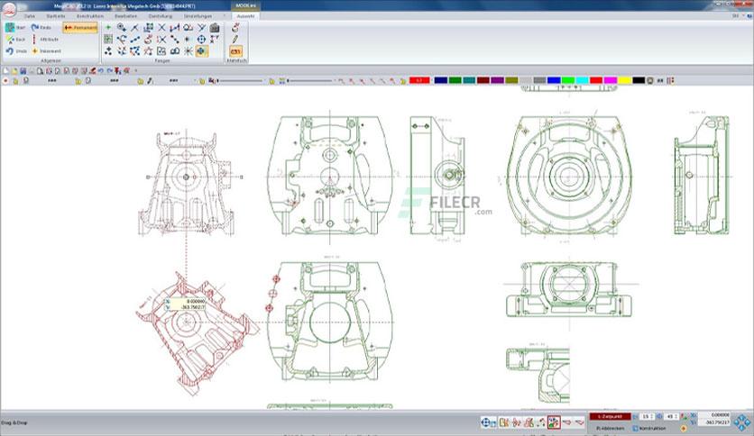The height and width of the screenshot is (436, 754).
Task: Select the crossed-lines intersection snap icon
Action: point(162,27)
